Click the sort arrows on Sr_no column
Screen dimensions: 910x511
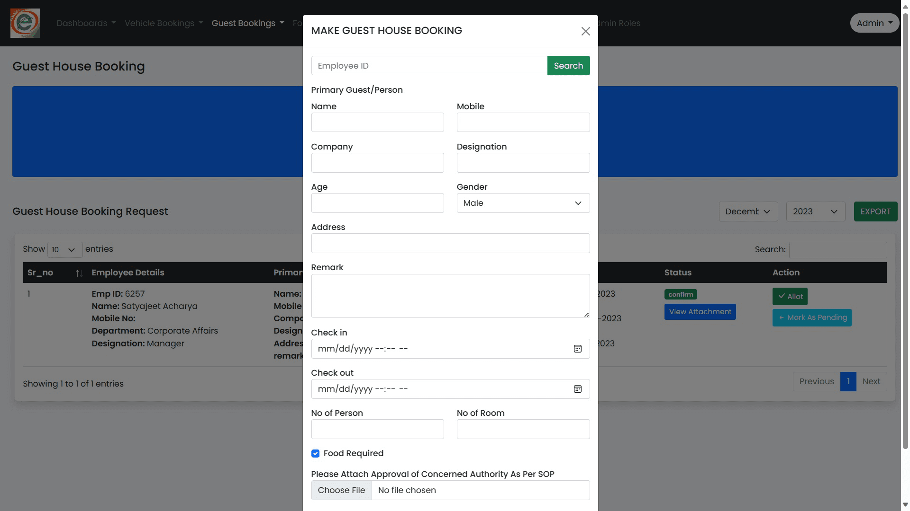79,273
